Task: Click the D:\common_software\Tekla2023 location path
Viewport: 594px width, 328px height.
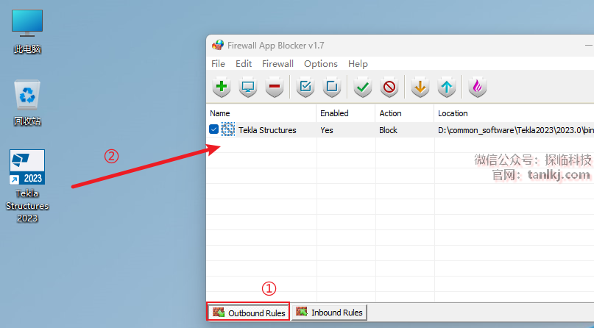Action: click(515, 130)
